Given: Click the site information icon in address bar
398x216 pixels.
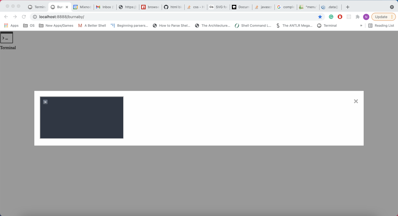Looking at the screenshot, I should tap(34, 17).
